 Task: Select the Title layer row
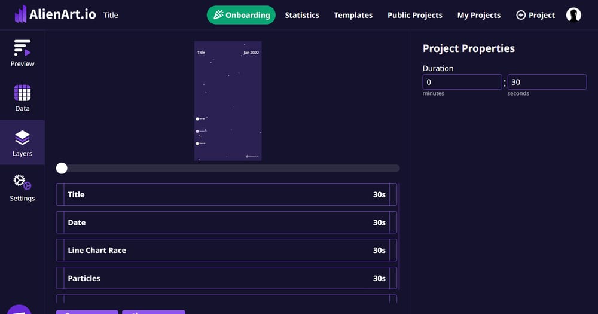coord(226,194)
